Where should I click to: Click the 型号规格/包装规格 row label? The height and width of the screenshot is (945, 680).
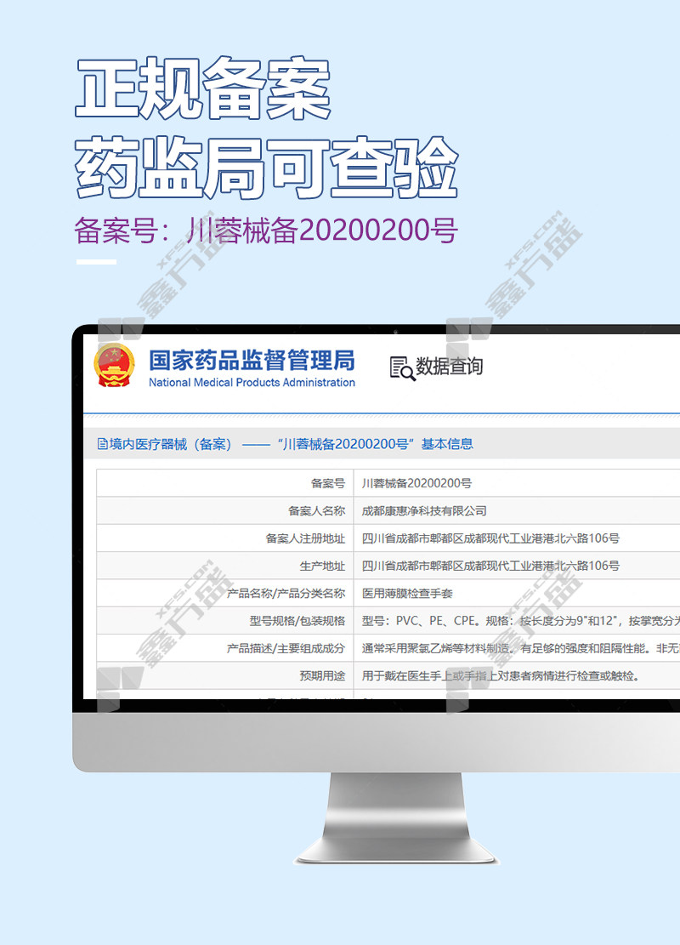pos(297,620)
